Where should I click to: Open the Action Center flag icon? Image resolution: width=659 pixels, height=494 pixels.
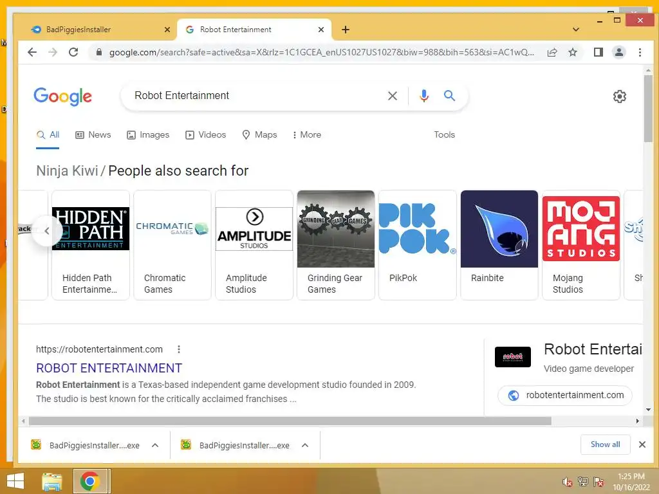(599, 481)
